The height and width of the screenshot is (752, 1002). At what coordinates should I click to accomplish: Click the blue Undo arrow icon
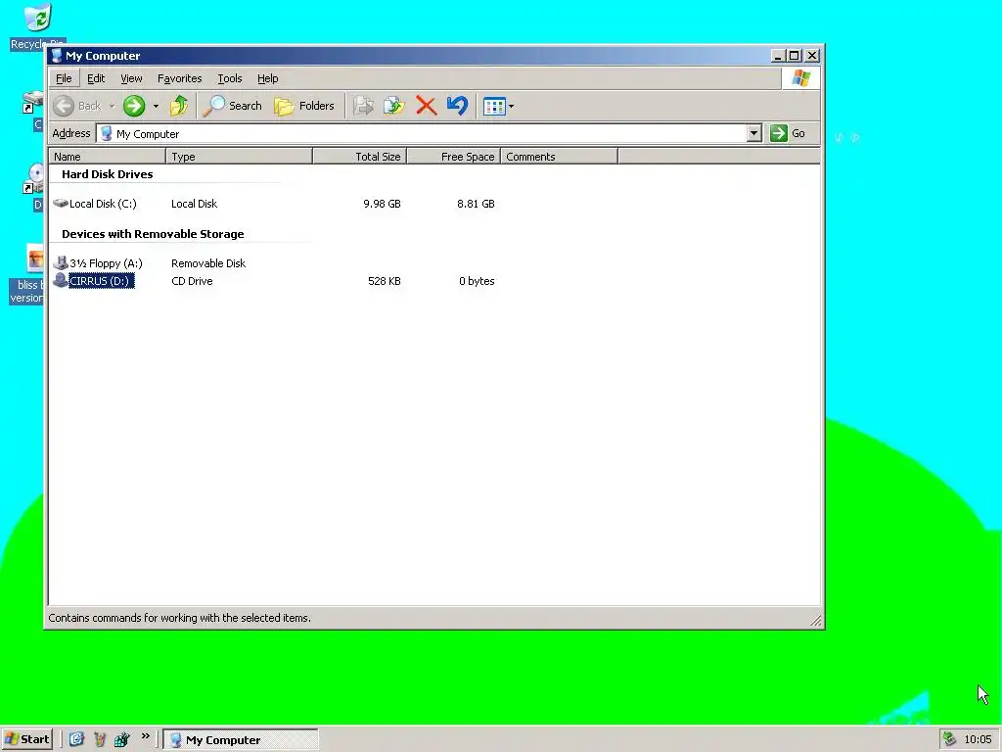[457, 106]
